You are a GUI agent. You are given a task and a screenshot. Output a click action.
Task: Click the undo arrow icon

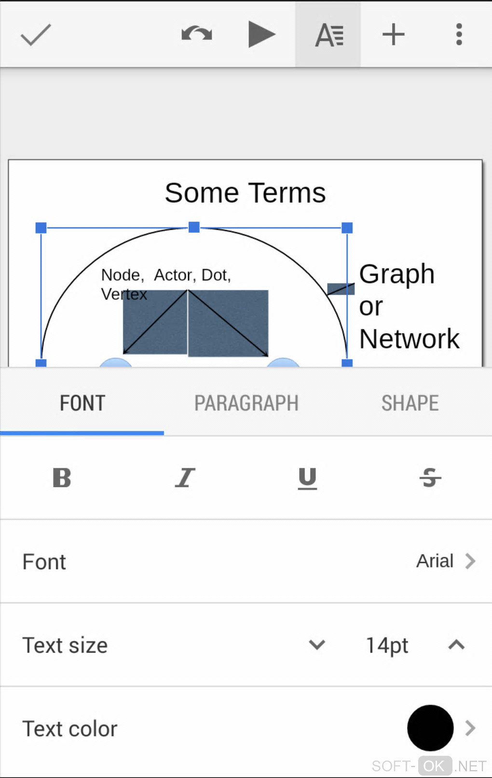(x=196, y=34)
